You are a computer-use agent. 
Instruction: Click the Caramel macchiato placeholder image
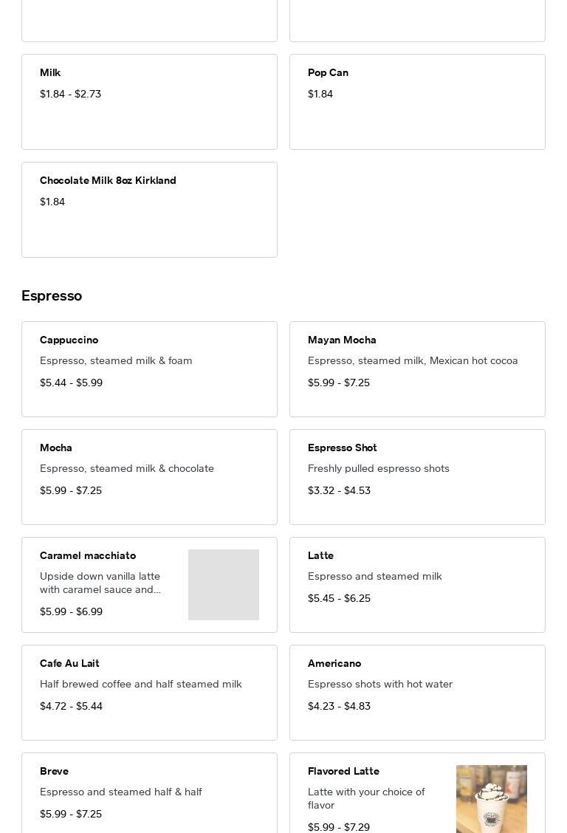(x=224, y=585)
